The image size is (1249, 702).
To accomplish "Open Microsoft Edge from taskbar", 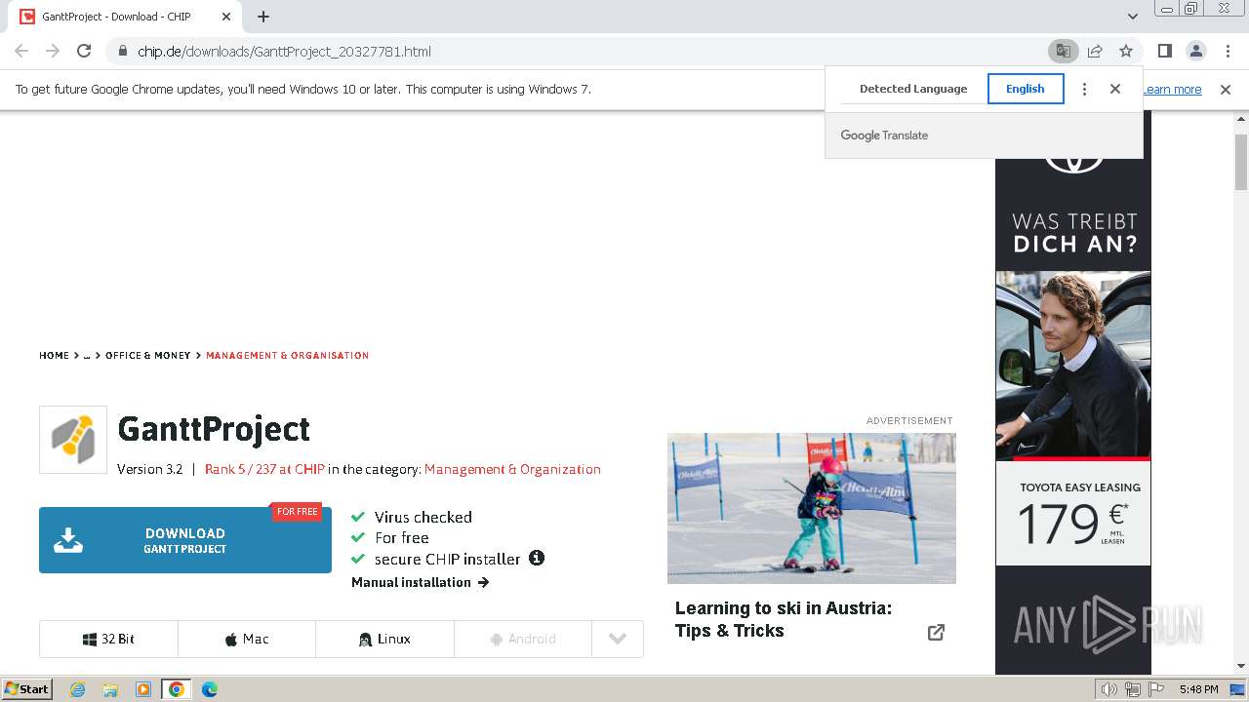I will 210,689.
